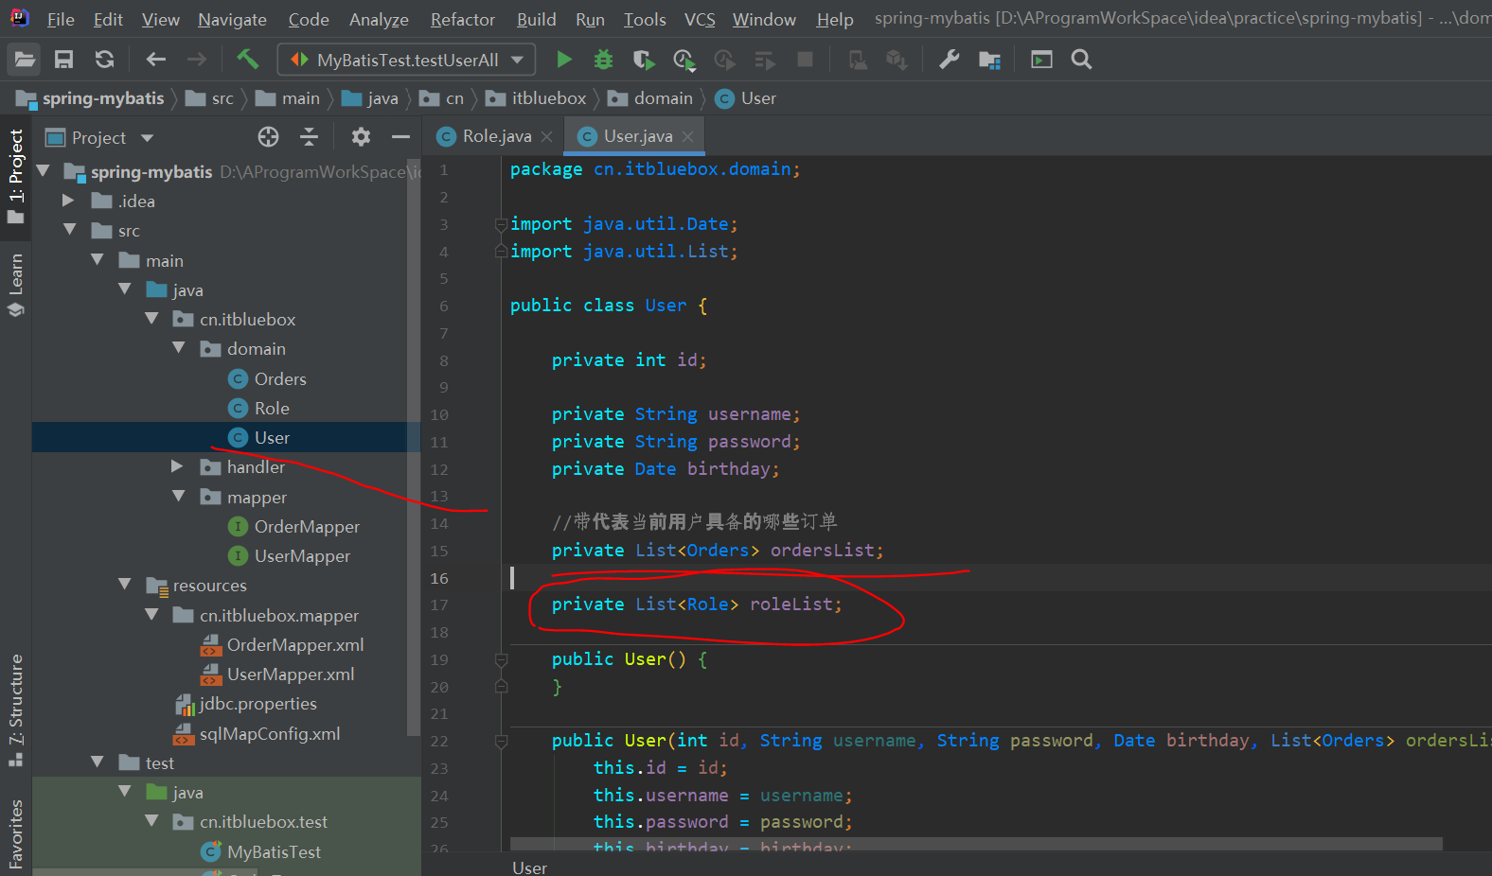
Task: Search everywhere with the magnifier icon
Action: click(1081, 60)
